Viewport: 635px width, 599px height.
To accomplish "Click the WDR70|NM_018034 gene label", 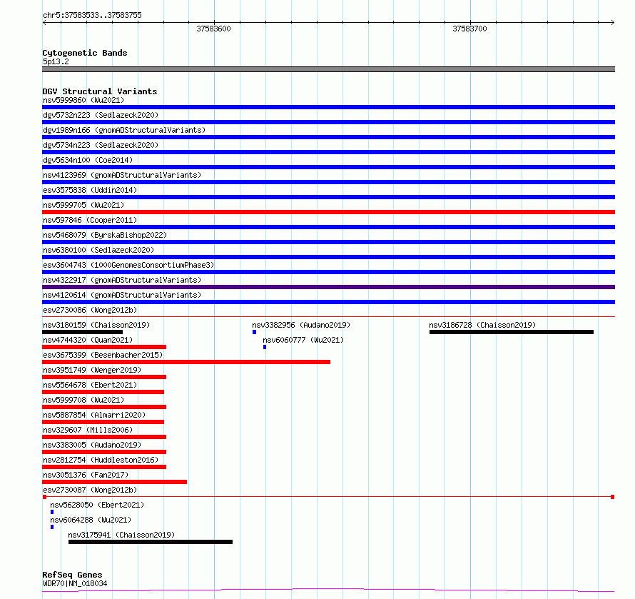I will [x=75, y=583].
